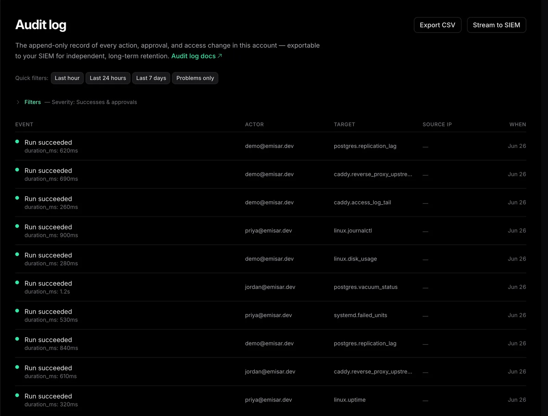Click the external arrow icon after Audit log docs

coord(220,56)
